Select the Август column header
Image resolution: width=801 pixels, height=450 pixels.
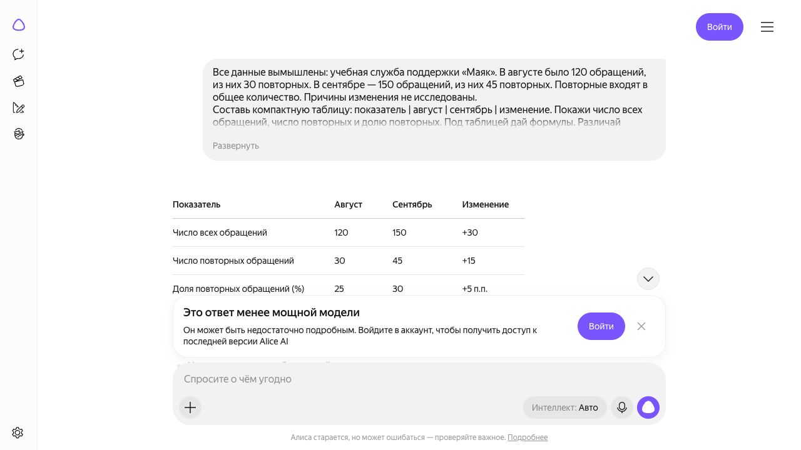point(349,204)
